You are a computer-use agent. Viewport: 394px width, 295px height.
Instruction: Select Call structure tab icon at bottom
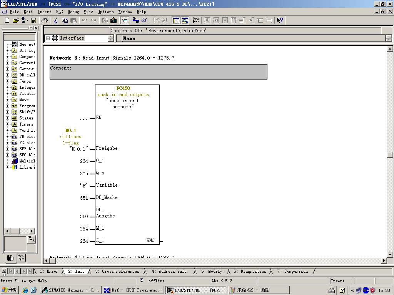[x=22, y=258]
